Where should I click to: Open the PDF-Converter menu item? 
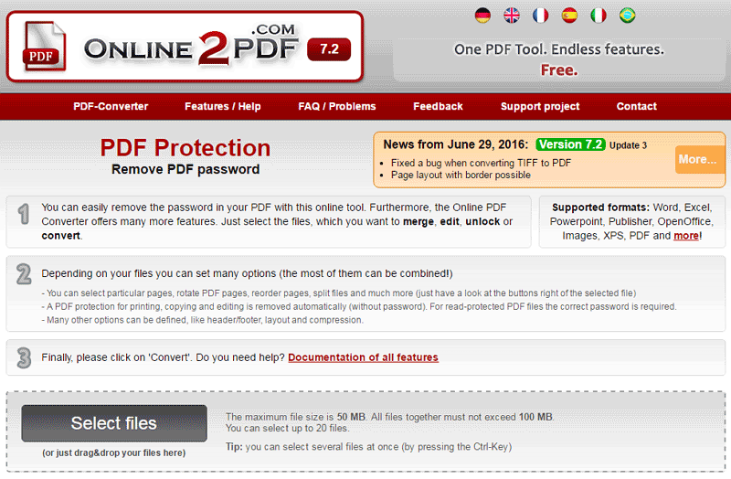[111, 106]
